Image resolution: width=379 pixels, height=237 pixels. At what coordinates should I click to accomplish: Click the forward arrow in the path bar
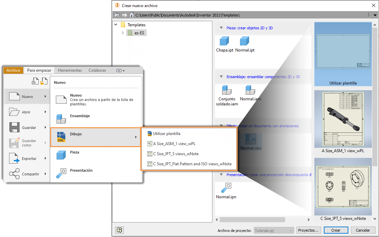[x=124, y=15]
